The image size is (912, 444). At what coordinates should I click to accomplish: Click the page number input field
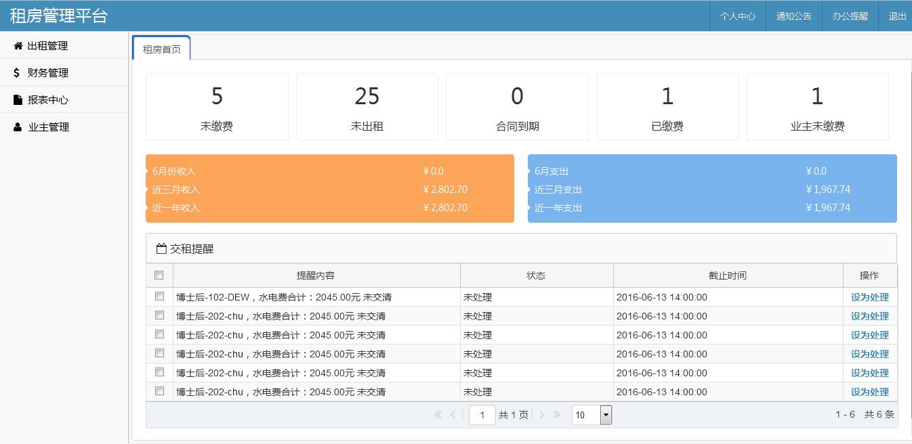(482, 415)
